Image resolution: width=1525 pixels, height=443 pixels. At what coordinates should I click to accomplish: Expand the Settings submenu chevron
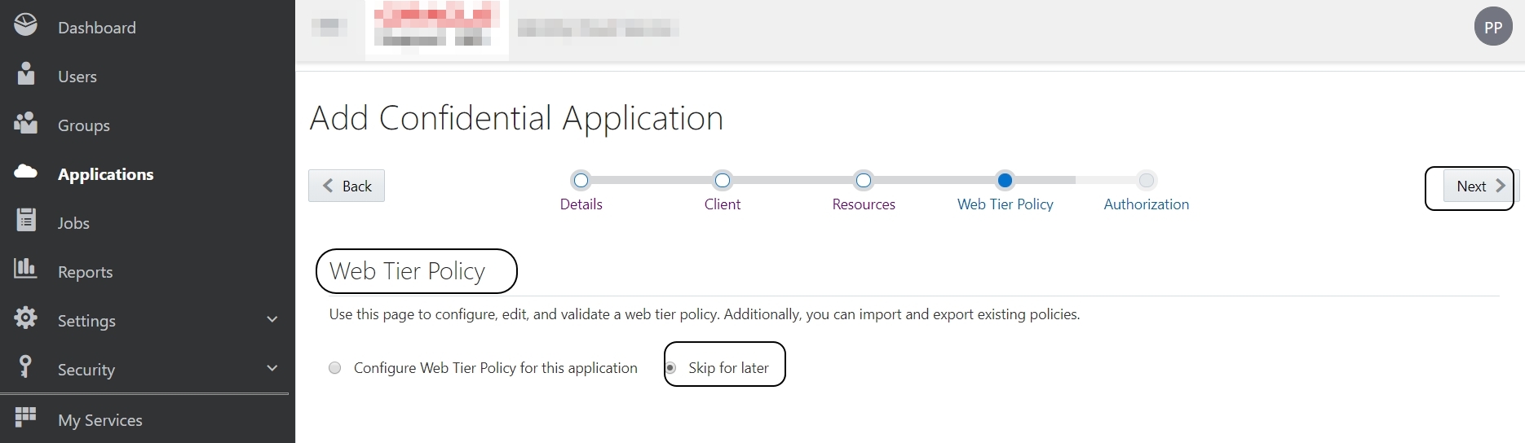[272, 320]
